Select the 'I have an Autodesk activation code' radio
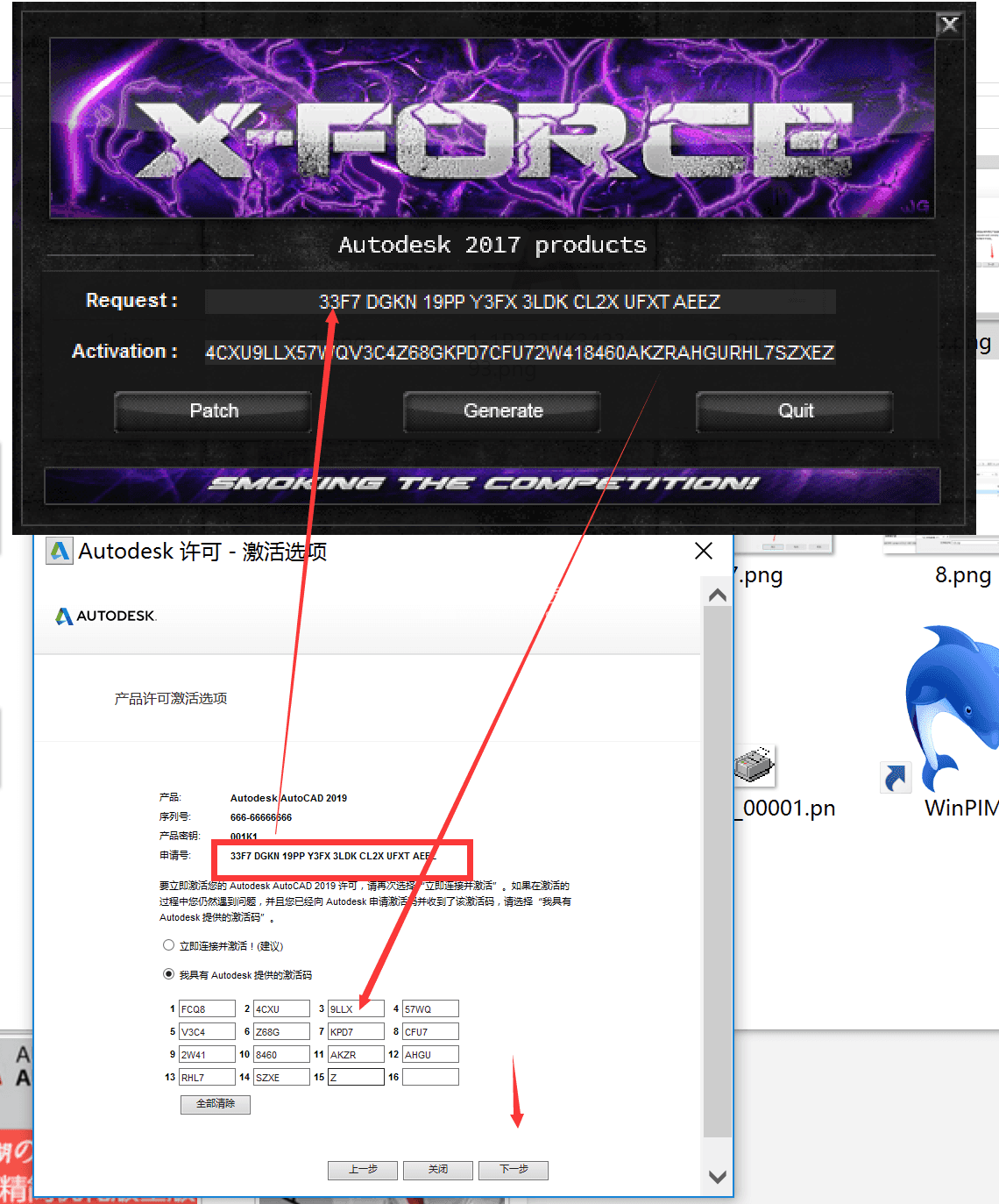Image resolution: width=999 pixels, height=1204 pixels. pyautogui.click(x=168, y=974)
